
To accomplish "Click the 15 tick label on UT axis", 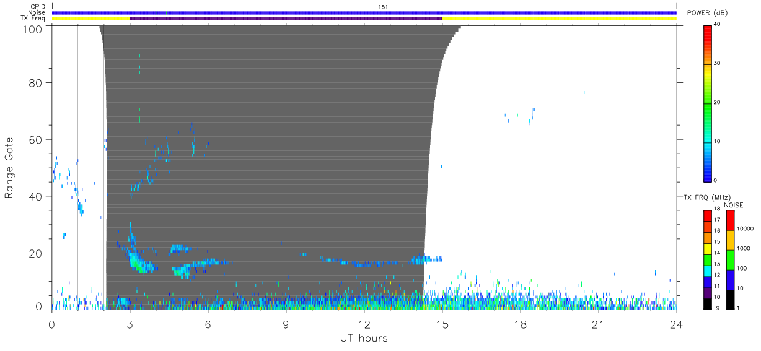I will click(442, 324).
